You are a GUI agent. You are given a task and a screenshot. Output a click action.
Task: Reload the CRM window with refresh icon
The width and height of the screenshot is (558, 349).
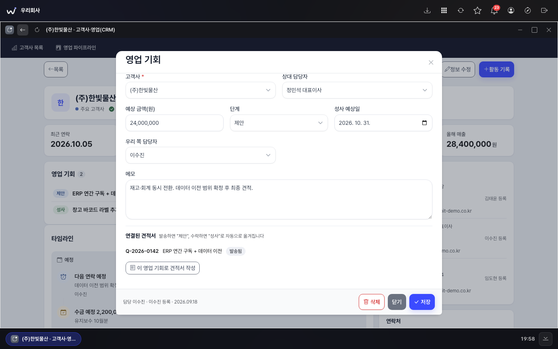pyautogui.click(x=37, y=30)
